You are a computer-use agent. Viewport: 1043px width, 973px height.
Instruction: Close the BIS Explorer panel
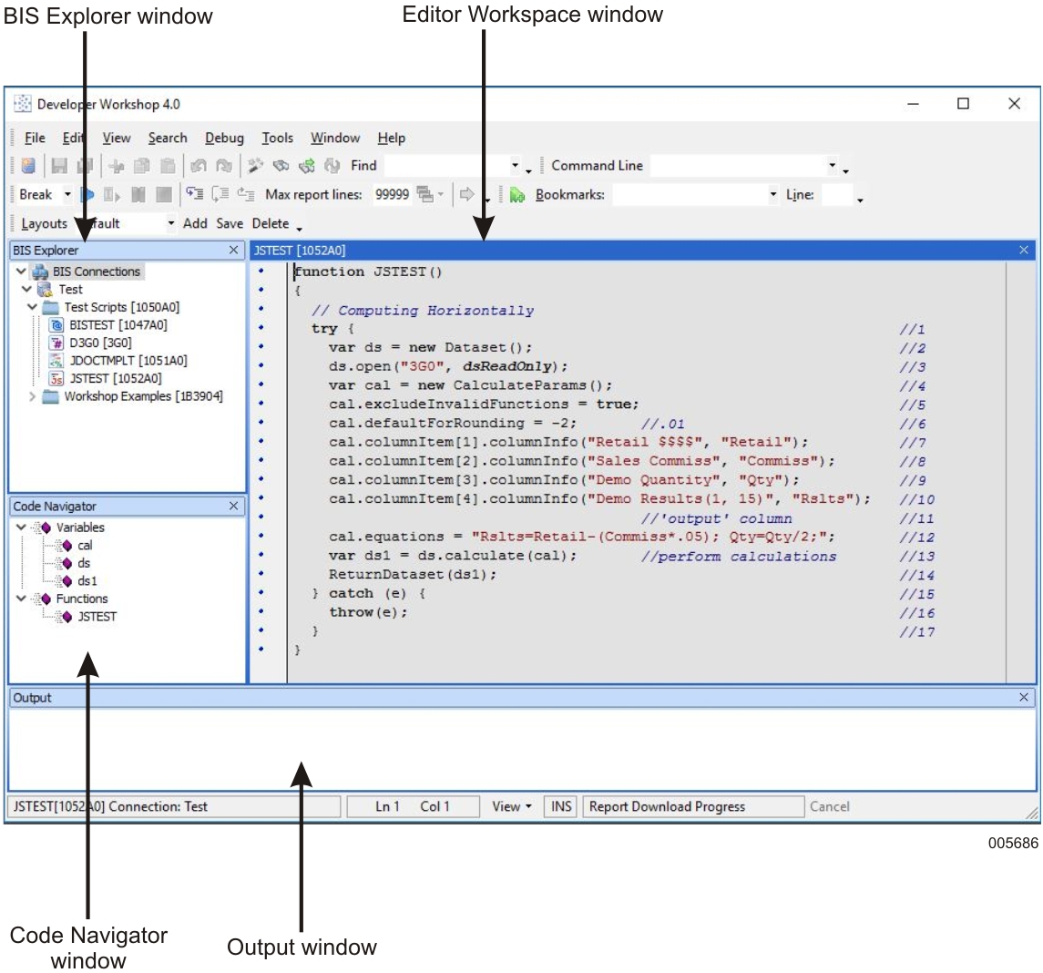click(233, 250)
